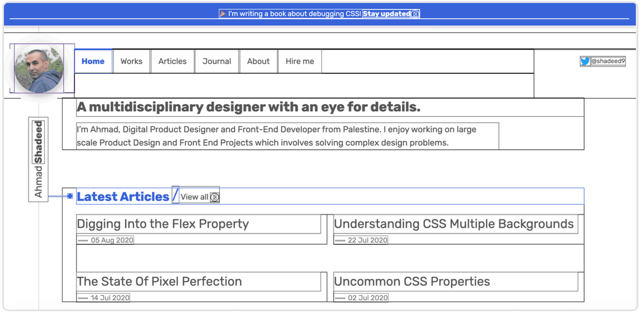Viewport: 643px width, 316px height.
Task: Click the Stay updated link
Action: (387, 14)
